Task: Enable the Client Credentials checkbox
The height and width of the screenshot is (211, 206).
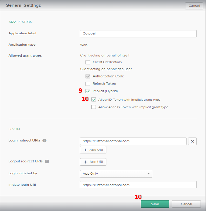Action: [x=88, y=62]
